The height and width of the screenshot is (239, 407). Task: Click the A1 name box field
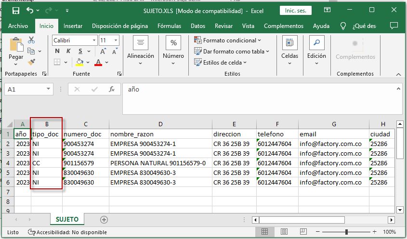(29, 89)
